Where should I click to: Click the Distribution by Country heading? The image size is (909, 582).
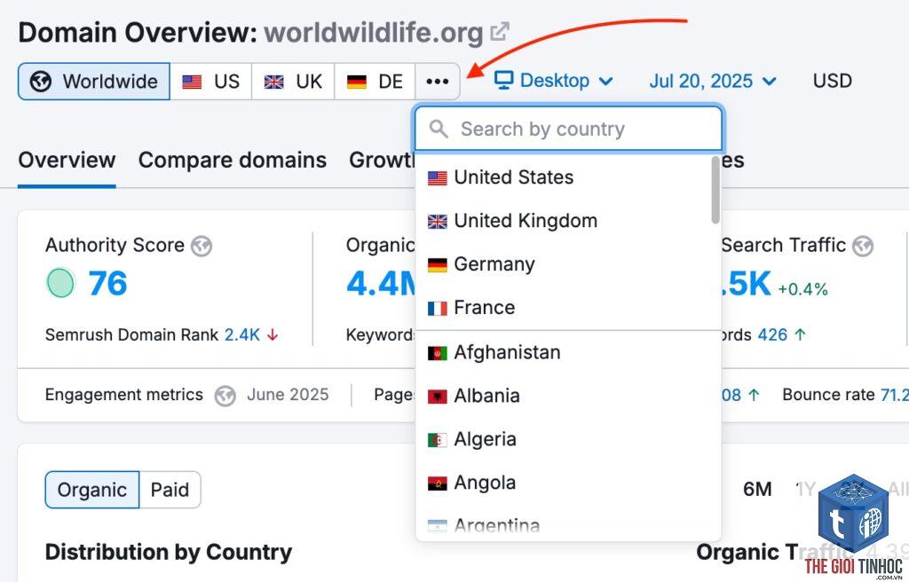169,552
